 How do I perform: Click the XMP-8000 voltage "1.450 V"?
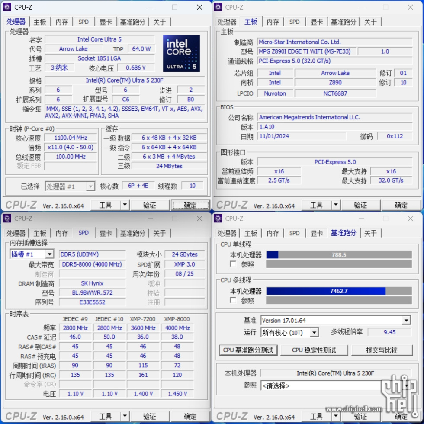(177, 394)
